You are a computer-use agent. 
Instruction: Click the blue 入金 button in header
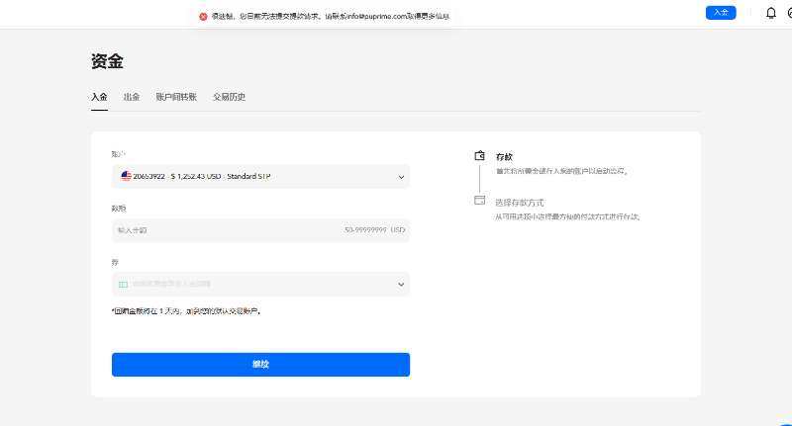[x=721, y=13]
